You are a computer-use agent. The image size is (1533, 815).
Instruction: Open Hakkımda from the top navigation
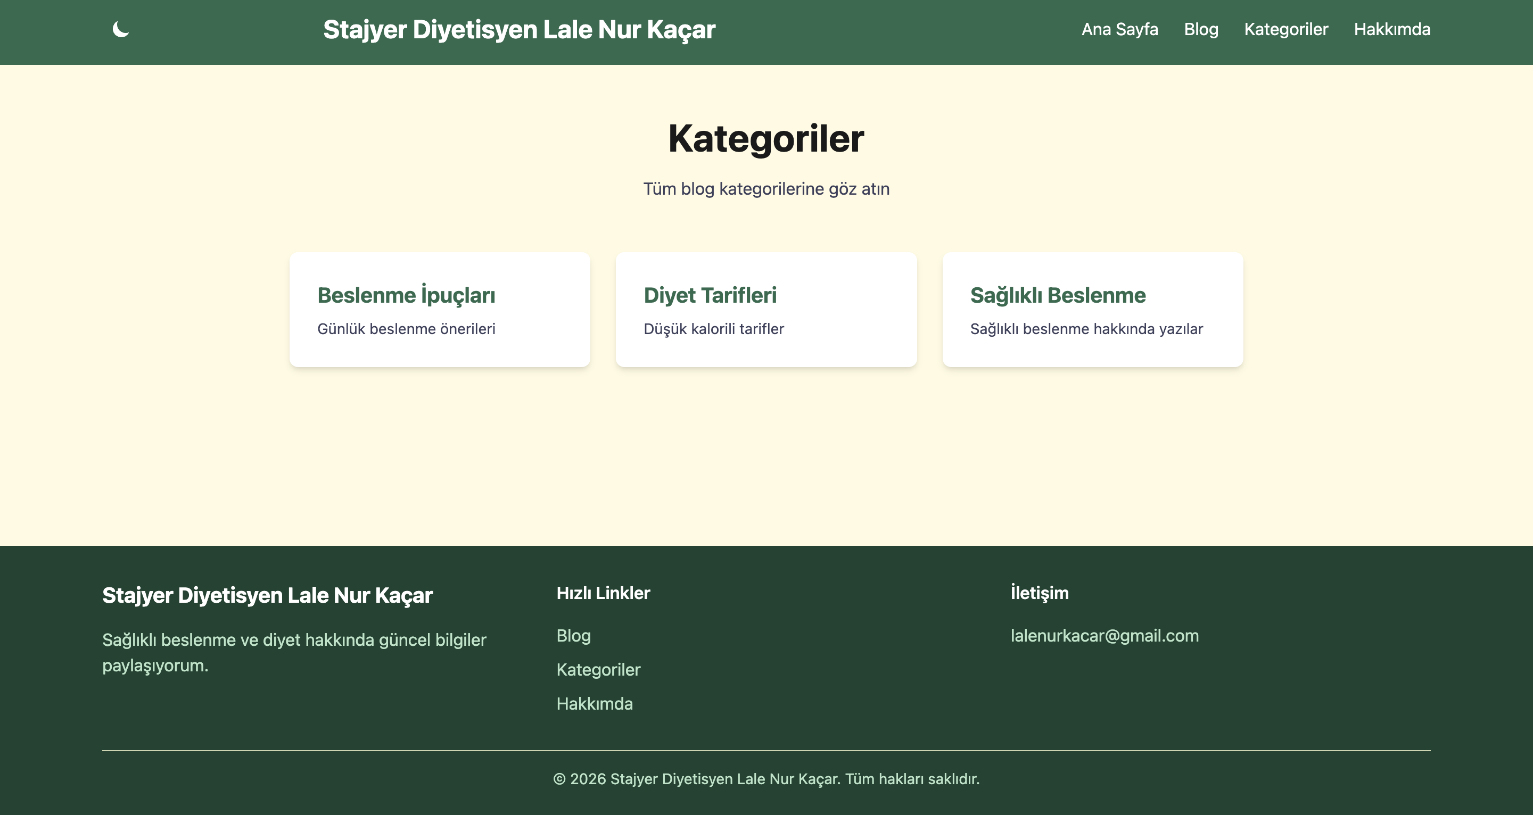click(x=1392, y=29)
